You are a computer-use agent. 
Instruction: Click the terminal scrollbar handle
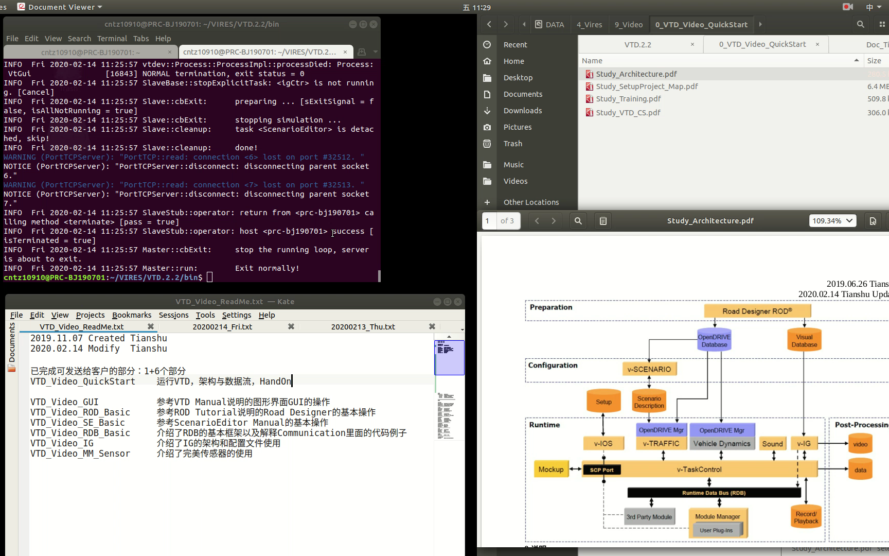point(379,276)
